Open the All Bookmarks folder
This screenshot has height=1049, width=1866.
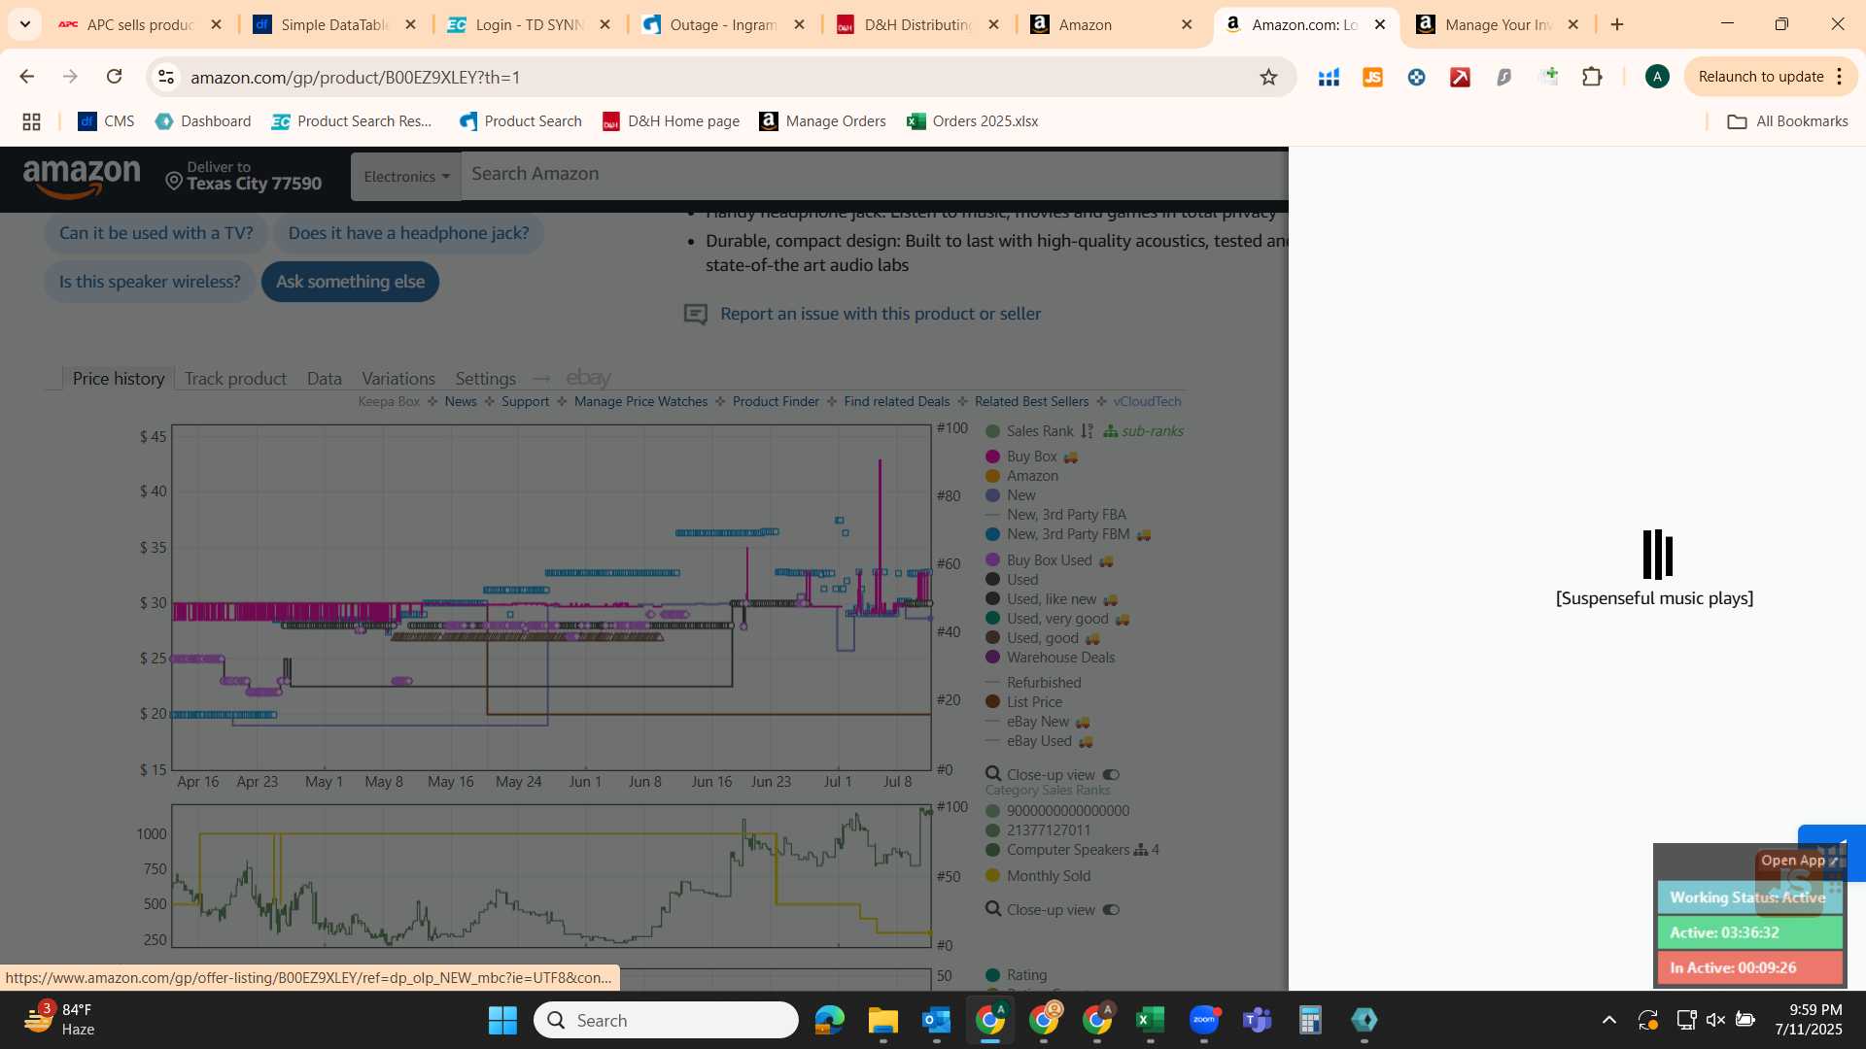[x=1787, y=121]
